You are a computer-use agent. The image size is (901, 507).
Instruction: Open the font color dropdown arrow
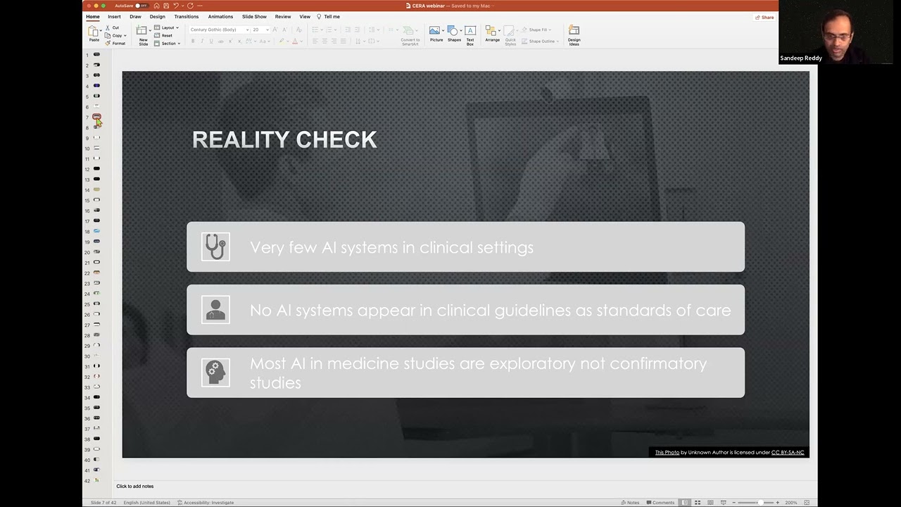301,41
